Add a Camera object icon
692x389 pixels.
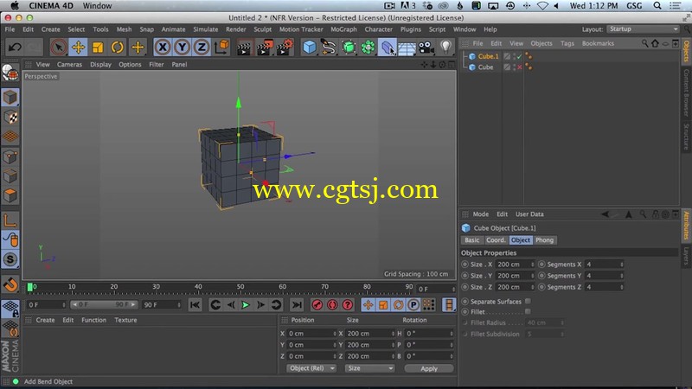(x=426, y=48)
